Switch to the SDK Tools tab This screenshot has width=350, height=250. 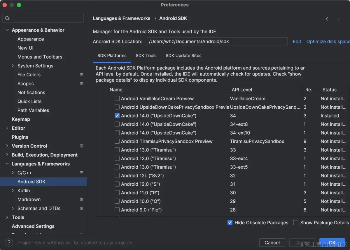146,56
